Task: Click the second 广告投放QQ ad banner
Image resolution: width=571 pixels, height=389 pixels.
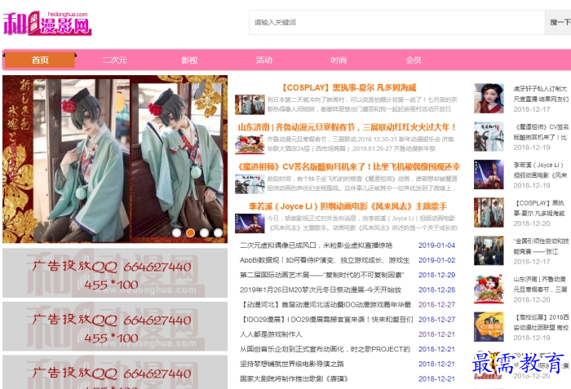Action: pyautogui.click(x=115, y=326)
